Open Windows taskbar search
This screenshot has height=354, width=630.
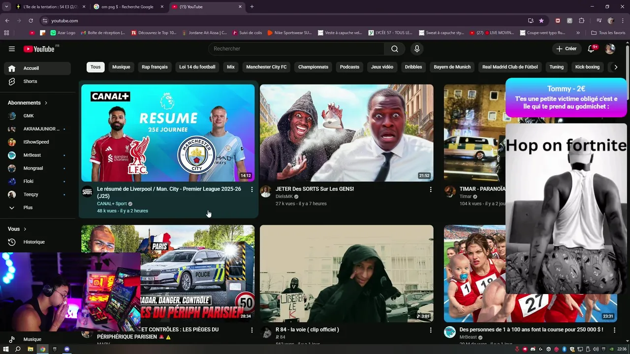pyautogui.click(x=18, y=349)
